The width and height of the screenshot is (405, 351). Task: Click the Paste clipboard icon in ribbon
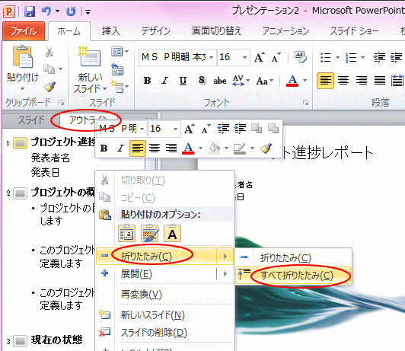pyautogui.click(x=23, y=56)
